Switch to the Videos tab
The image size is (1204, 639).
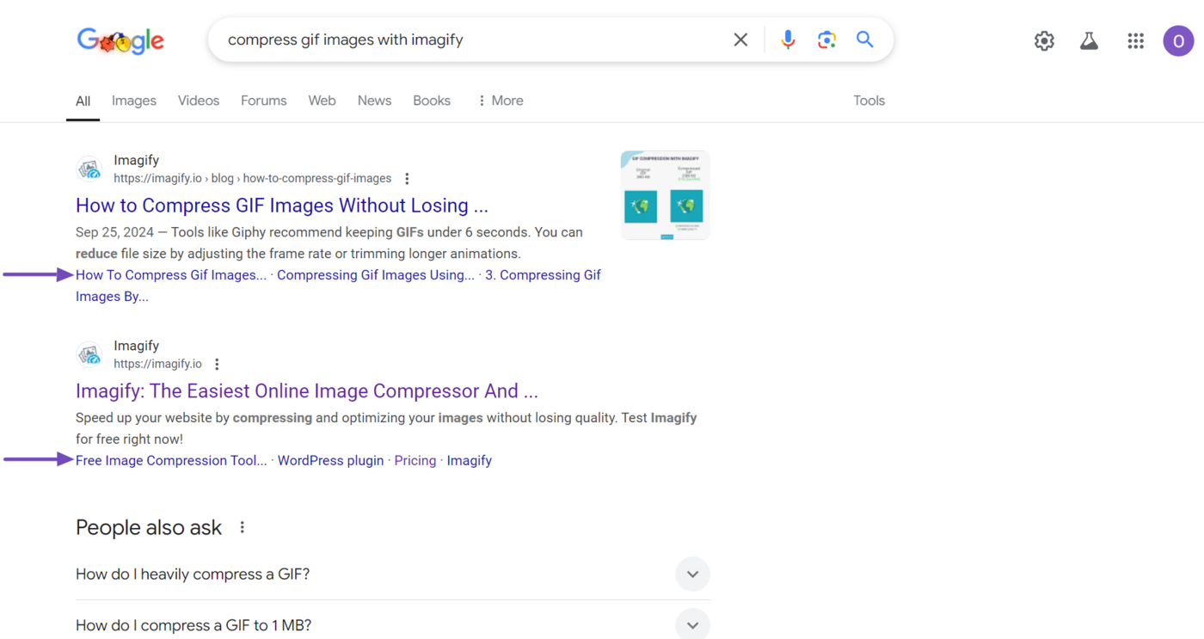click(199, 101)
